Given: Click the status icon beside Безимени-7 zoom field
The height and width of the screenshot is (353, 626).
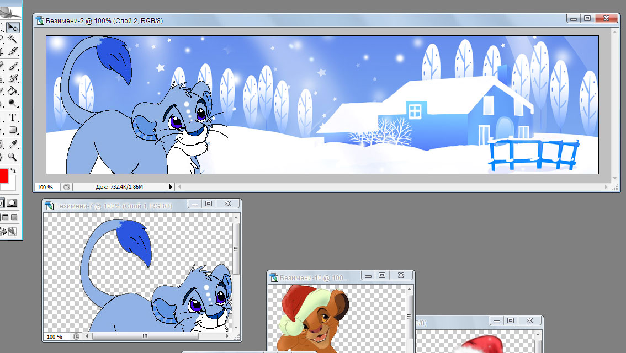Looking at the screenshot, I should [76, 336].
